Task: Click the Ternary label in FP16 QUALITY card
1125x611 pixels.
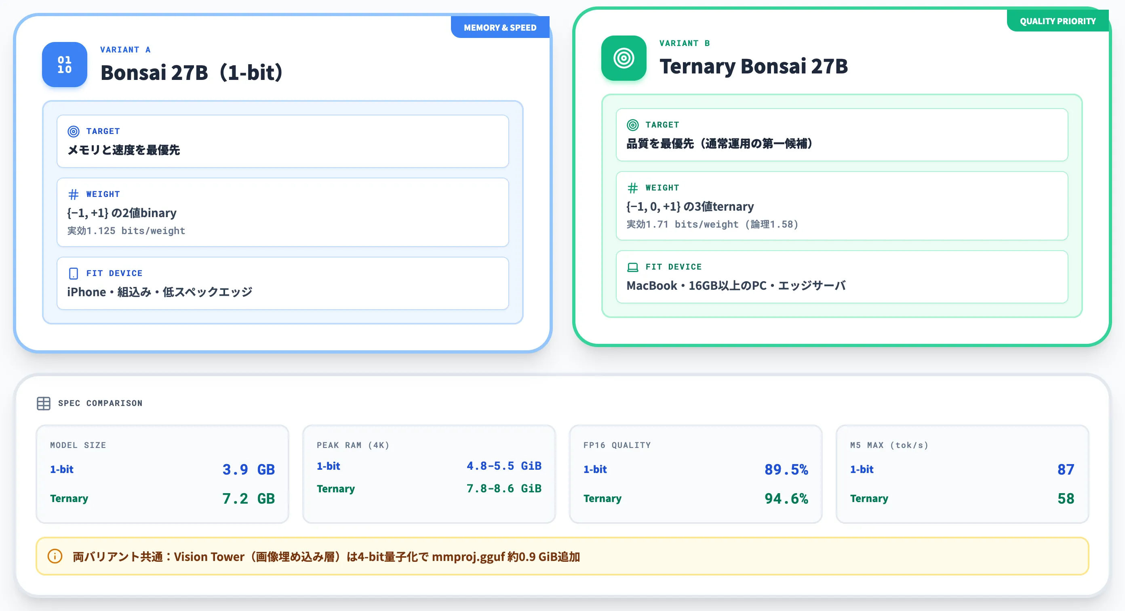Action: [602, 498]
